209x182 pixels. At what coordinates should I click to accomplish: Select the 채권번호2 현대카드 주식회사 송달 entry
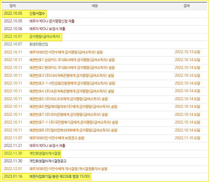coord(72,68)
